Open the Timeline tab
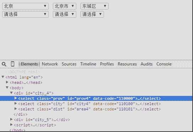This screenshot has width=193, height=132. [x=88, y=64]
